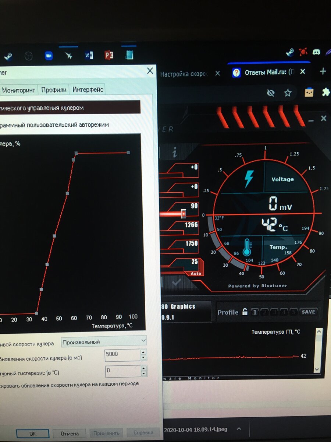
Task: Open Microsoft Word from the taskbar
Action: tap(89, 55)
